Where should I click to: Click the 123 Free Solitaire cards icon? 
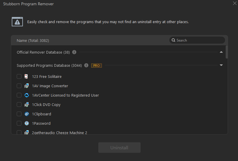(26, 76)
